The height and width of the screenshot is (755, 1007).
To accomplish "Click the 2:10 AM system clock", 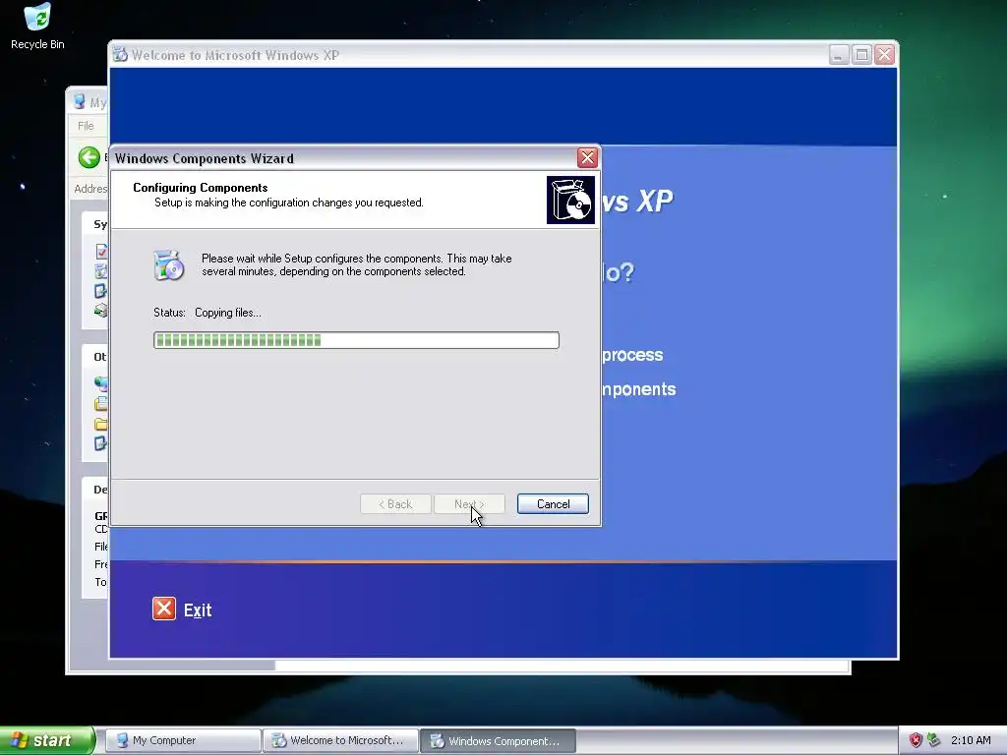I will (x=971, y=741).
